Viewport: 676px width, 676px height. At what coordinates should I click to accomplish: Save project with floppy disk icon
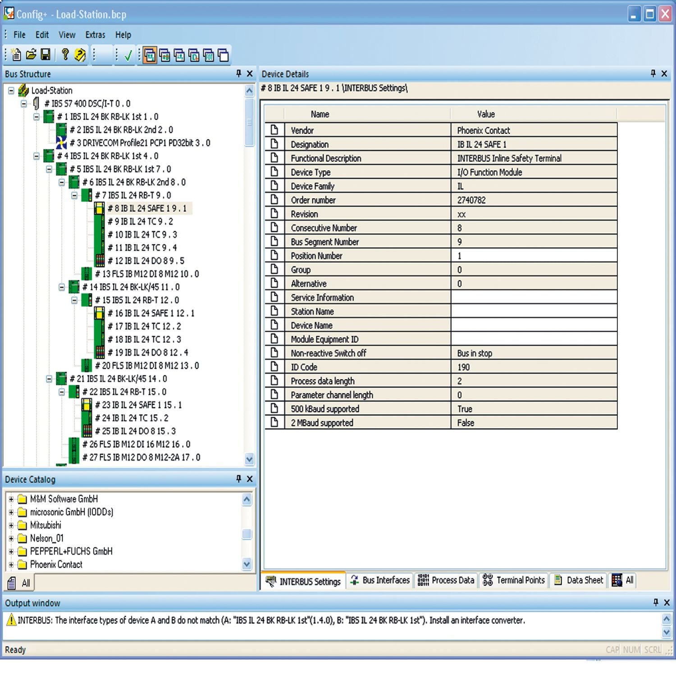pos(46,55)
